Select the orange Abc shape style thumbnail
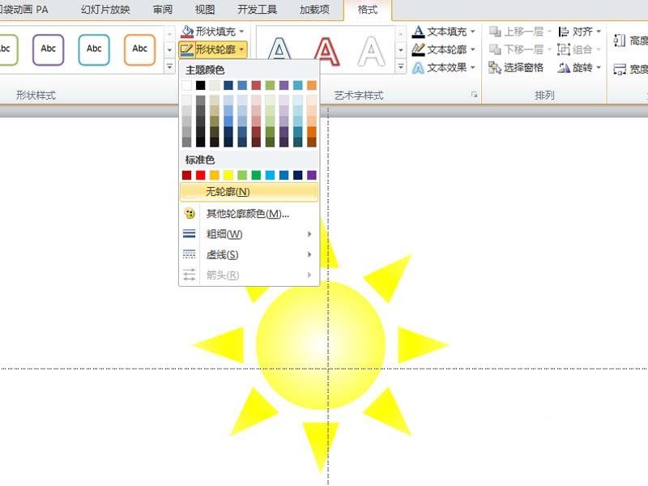 [x=139, y=49]
